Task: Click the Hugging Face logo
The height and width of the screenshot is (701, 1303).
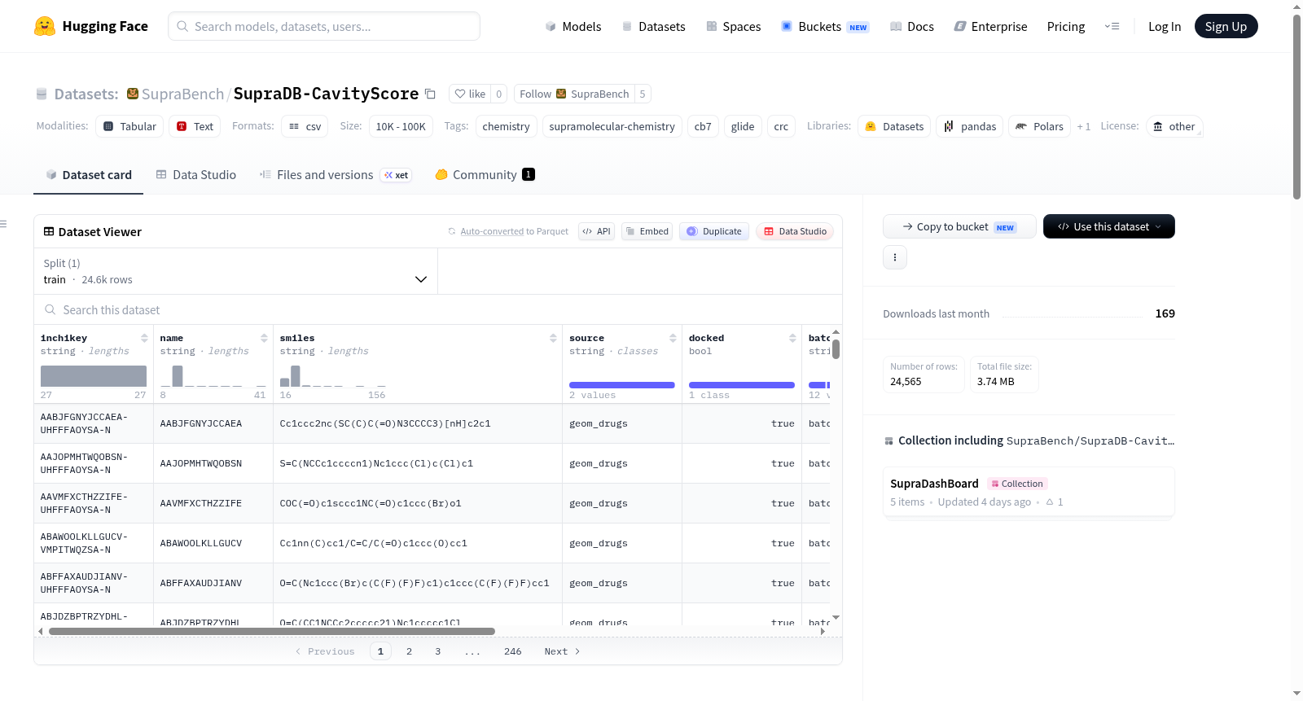Action: point(91,26)
